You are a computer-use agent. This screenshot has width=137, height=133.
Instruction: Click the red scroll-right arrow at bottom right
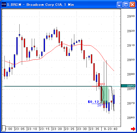133,129
